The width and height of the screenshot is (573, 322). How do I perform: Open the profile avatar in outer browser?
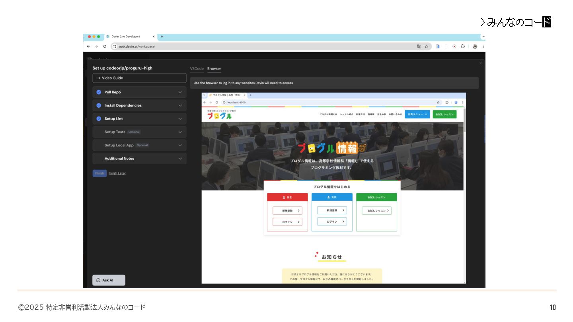(x=475, y=47)
